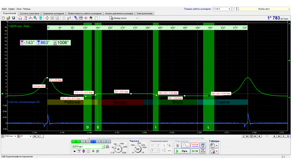Viewport: 293px width, 159px height.
Task: Click the sine wave mode button
Action: [x=185, y=145]
